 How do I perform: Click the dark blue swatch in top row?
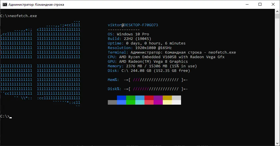pyautogui.click(x=122, y=98)
